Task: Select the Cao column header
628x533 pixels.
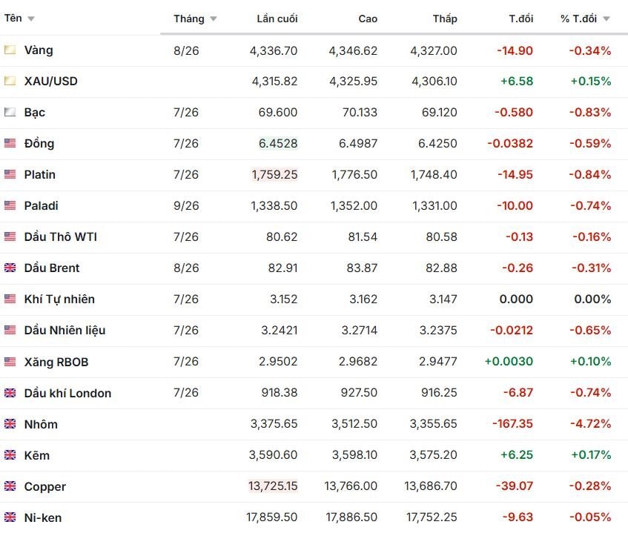Action: (368, 19)
